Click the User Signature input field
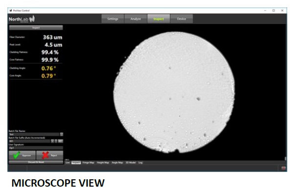Image resolution: width=299 pixels, height=192 pixels. tap(36, 148)
